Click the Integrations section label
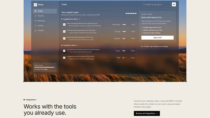 (30, 100)
